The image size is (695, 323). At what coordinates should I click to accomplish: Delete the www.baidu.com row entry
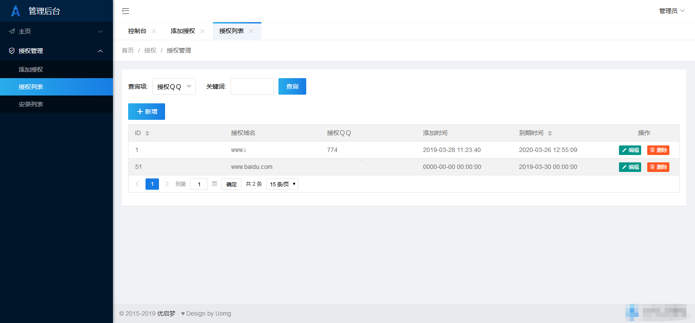(x=658, y=167)
